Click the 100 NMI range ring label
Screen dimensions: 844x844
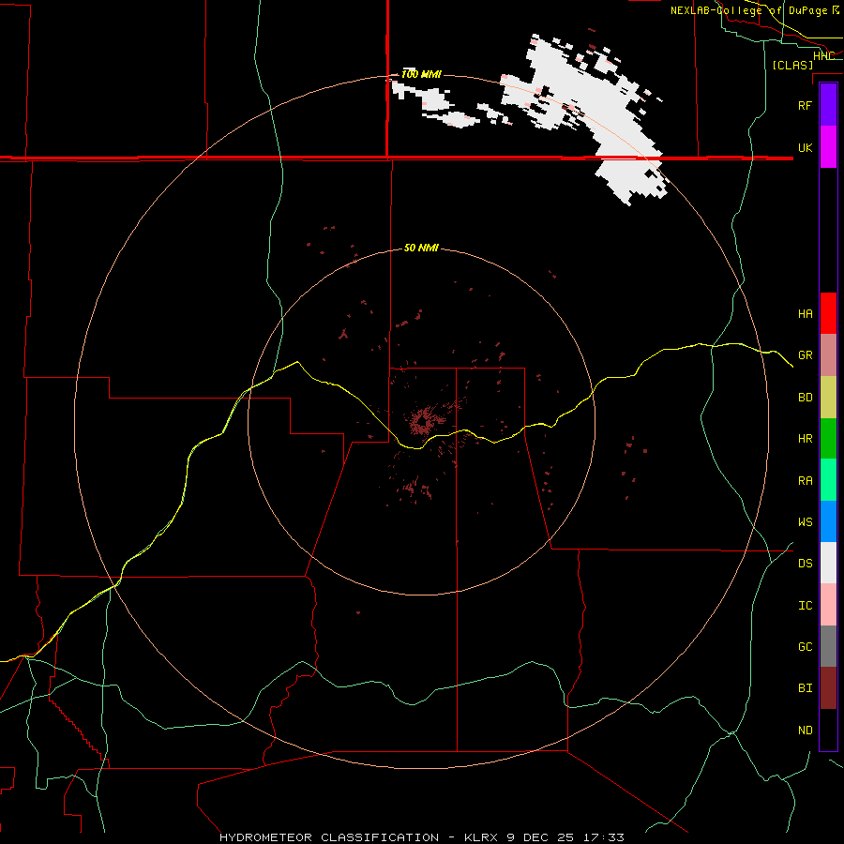coord(421,74)
